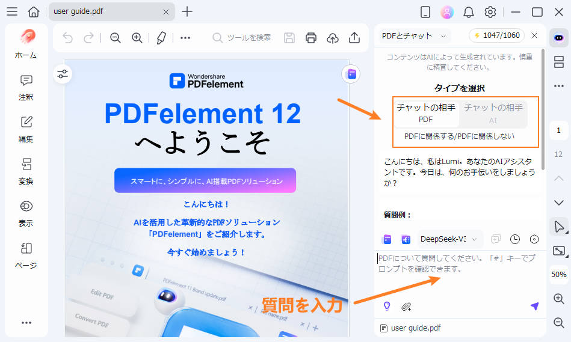Screen dimensions: 571x342
Task: Show notifications bell
Action: point(469,12)
